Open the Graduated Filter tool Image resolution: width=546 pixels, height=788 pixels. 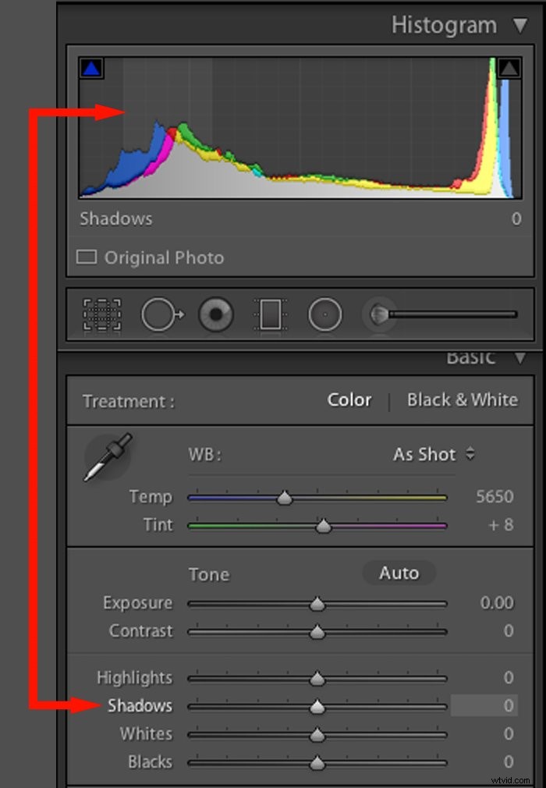pyautogui.click(x=271, y=314)
